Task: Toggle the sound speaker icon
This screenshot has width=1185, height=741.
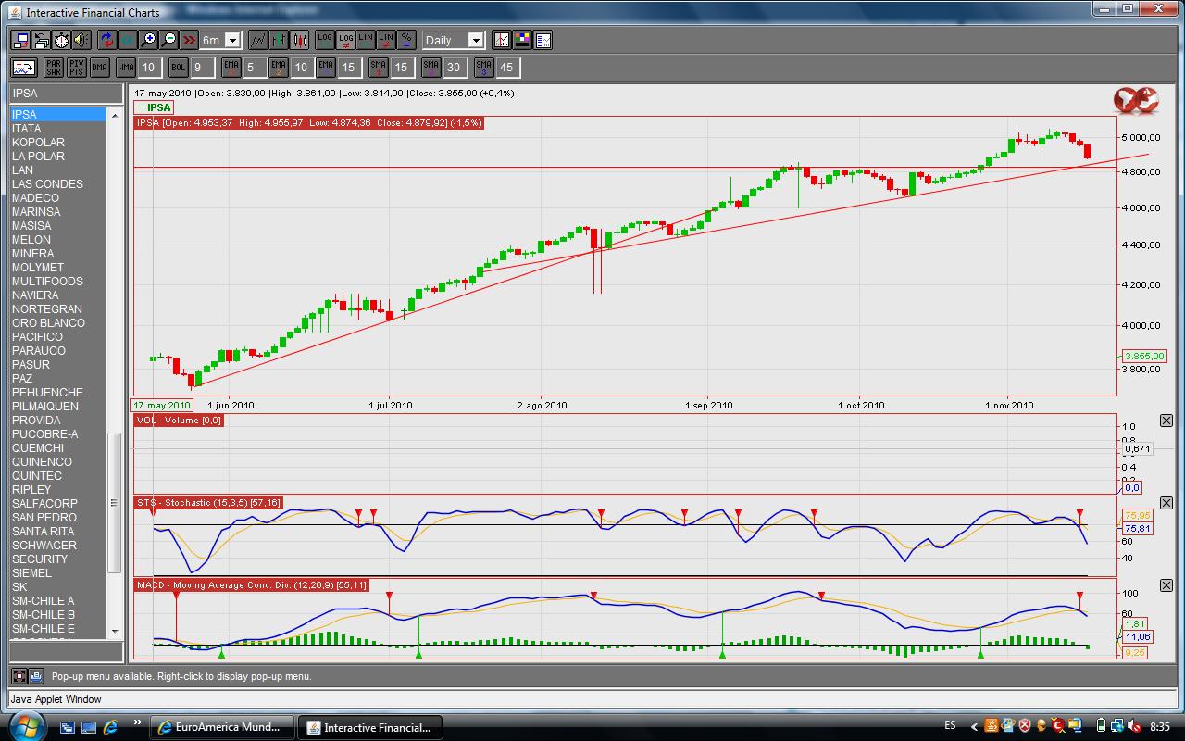Action: (x=81, y=41)
